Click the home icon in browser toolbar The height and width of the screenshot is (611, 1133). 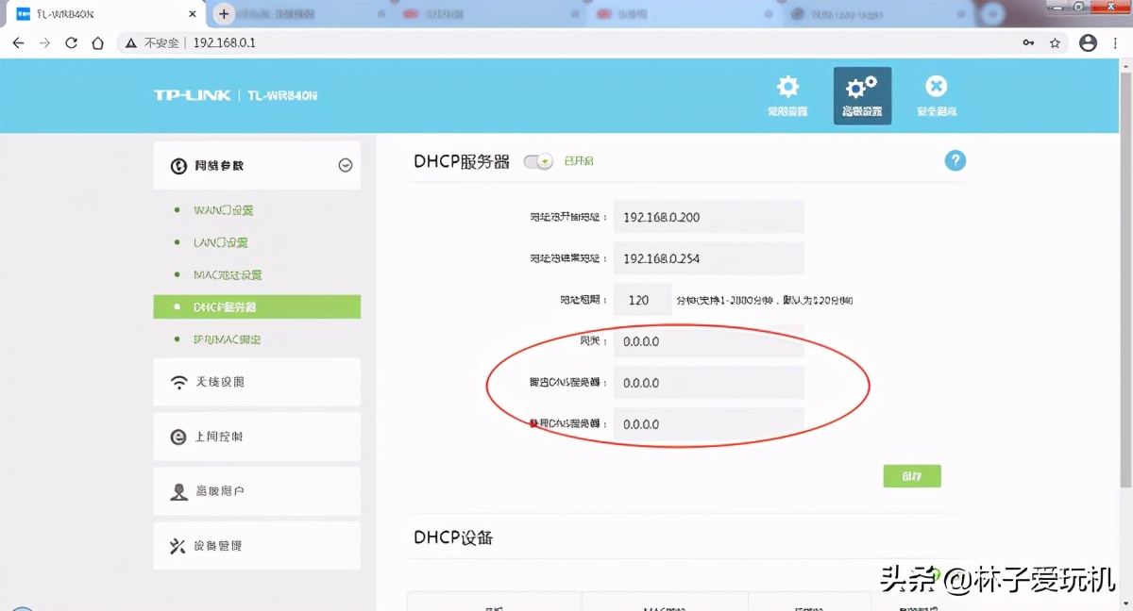click(x=98, y=42)
